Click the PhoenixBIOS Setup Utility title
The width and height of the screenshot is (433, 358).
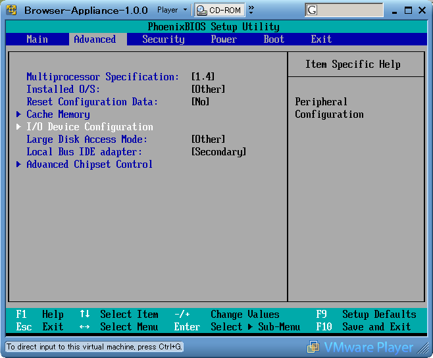213,27
